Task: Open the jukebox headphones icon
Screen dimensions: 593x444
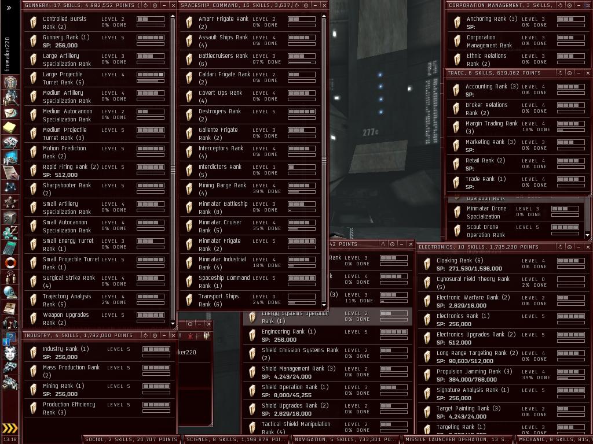Action: point(10,322)
